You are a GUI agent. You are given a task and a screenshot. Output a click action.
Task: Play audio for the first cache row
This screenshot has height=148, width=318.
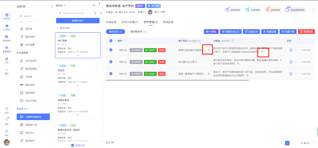[x=291, y=50]
